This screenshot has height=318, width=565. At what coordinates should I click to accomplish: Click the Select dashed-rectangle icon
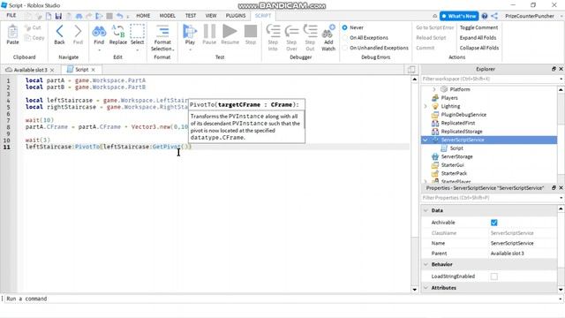point(138,31)
